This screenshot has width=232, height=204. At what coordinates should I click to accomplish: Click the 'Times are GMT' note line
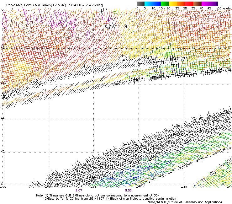click(x=98, y=196)
